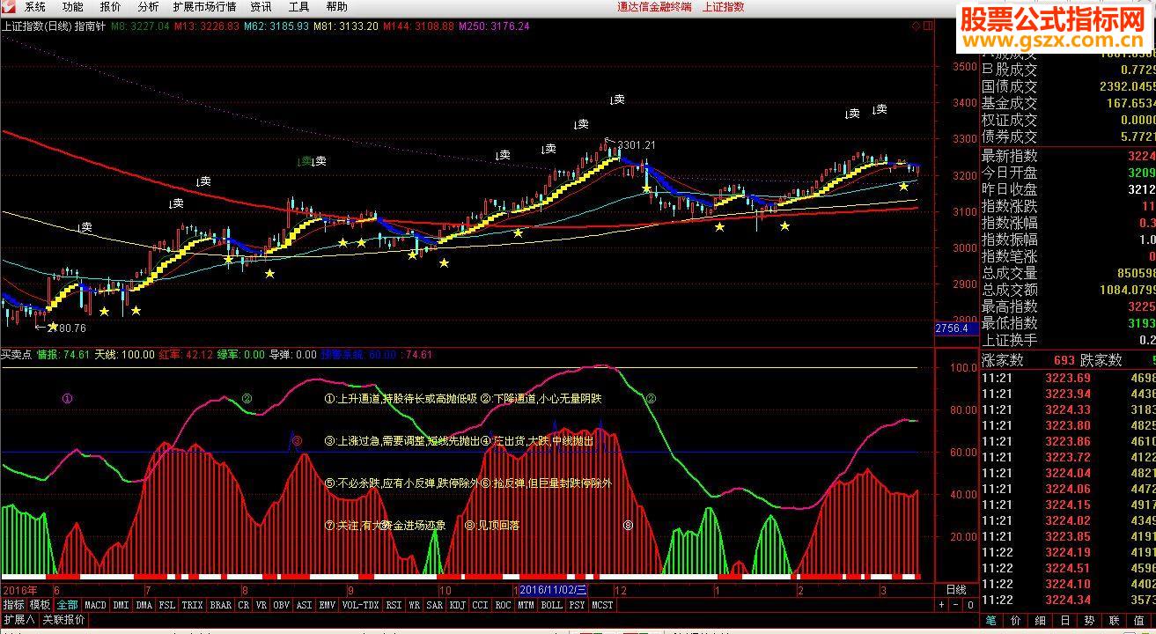
Task: Click the small square chart window icon
Action: [x=927, y=26]
